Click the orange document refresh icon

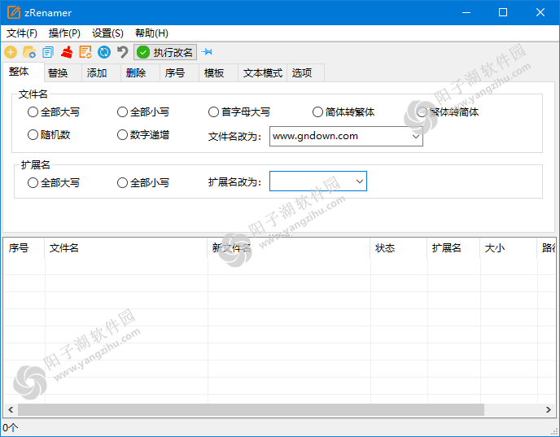pyautogui.click(x=85, y=52)
